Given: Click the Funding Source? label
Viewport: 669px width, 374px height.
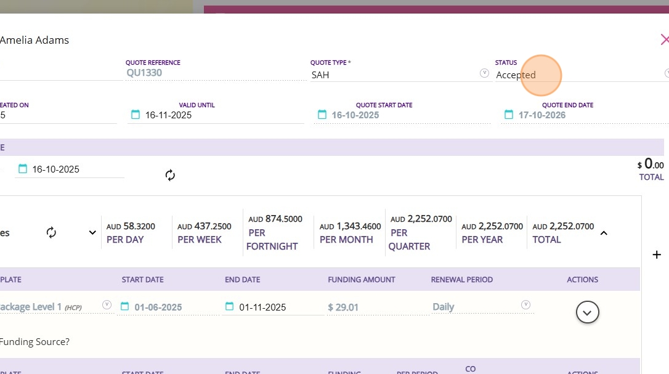Looking at the screenshot, I should pos(34,341).
